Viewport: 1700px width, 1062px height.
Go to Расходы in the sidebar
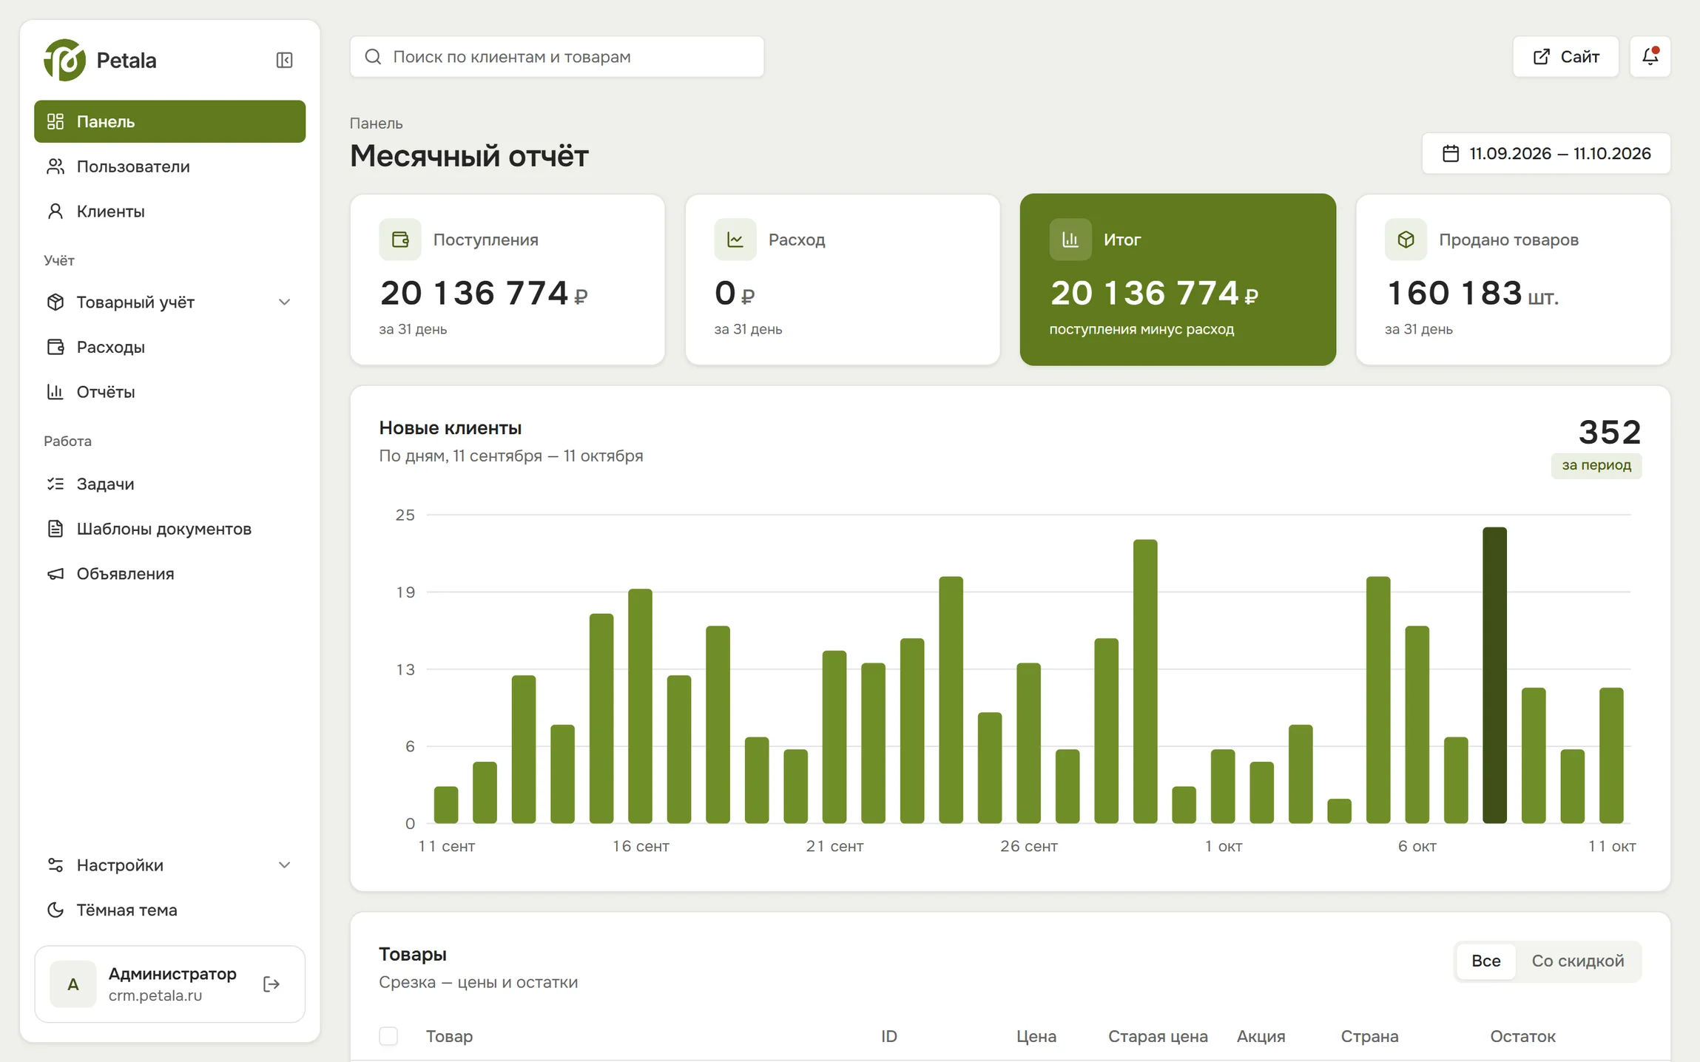tap(169, 347)
